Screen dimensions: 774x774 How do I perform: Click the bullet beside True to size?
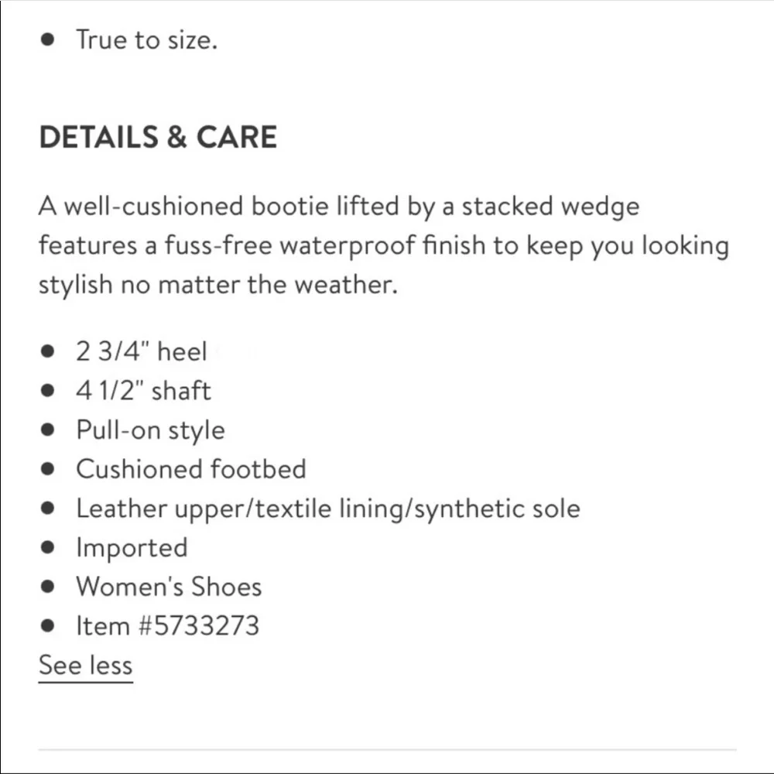[x=49, y=40]
